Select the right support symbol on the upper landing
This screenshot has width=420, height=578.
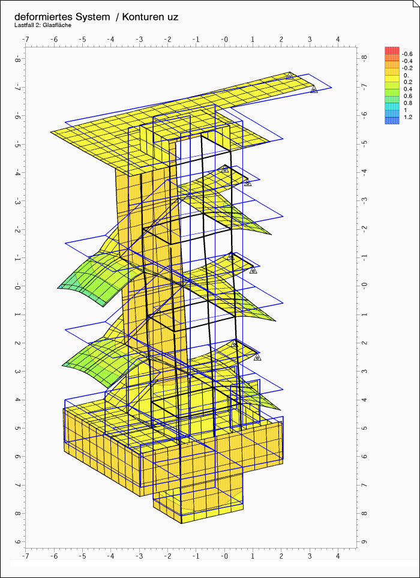(x=247, y=182)
